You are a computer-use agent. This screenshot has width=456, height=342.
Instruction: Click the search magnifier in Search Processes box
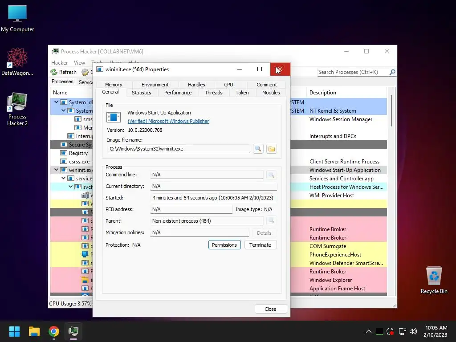[x=392, y=72]
